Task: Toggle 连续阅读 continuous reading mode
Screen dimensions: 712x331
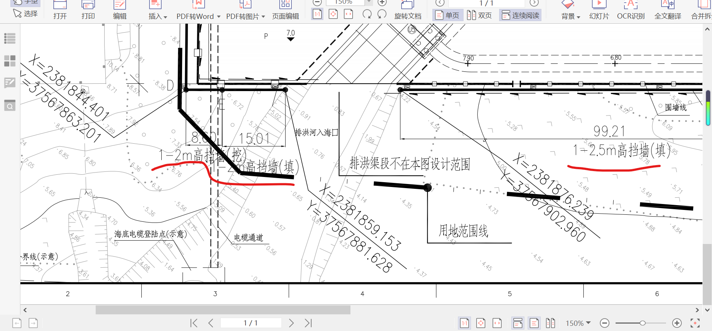Action: pos(520,15)
